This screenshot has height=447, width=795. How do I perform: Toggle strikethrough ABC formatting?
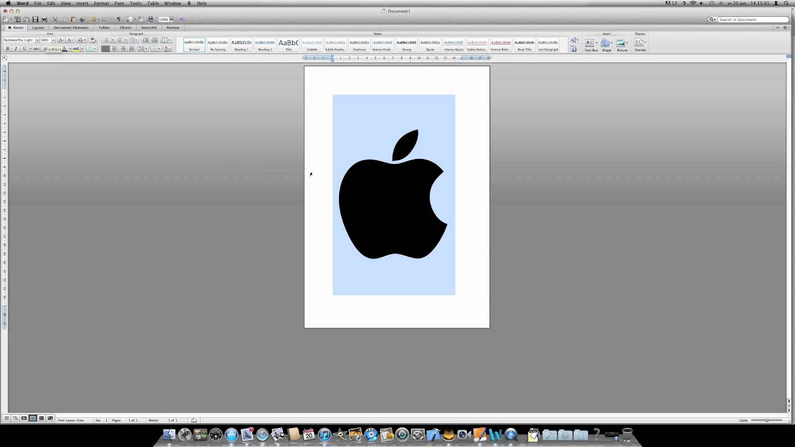coord(37,48)
